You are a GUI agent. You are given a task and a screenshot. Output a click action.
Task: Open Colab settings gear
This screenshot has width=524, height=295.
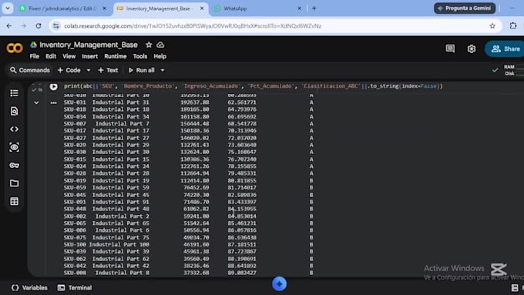(471, 49)
